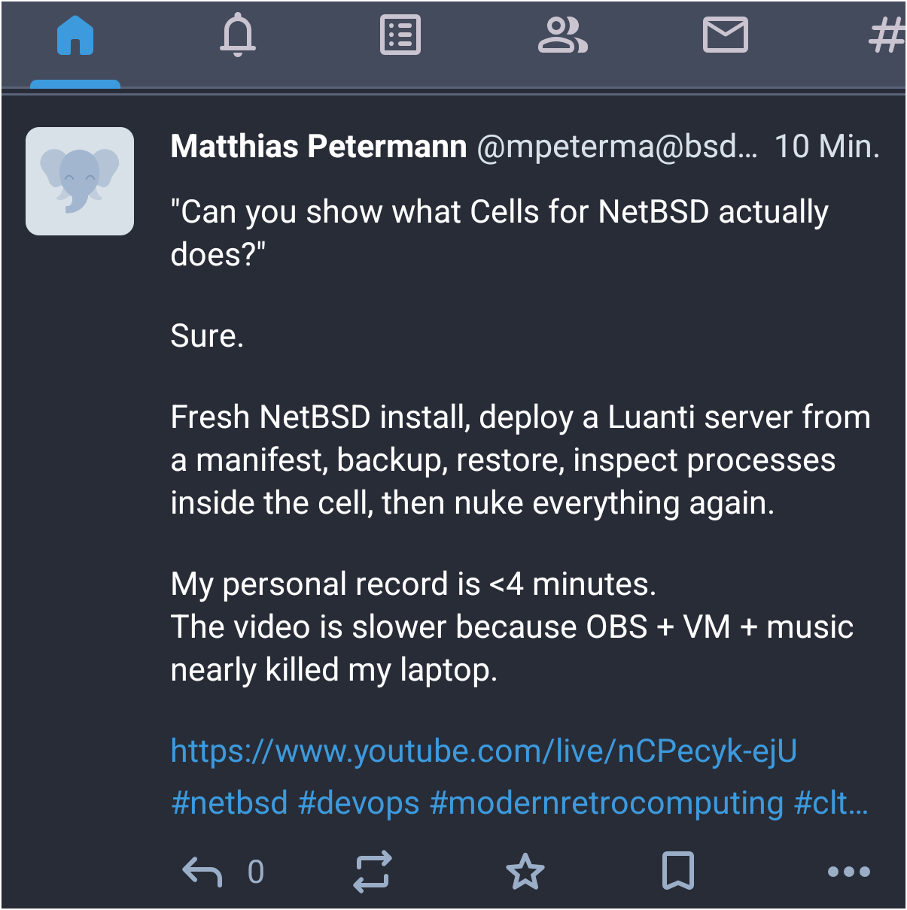Open the #netbsd hashtag
Image resolution: width=907 pixels, height=910 pixels.
click(229, 803)
